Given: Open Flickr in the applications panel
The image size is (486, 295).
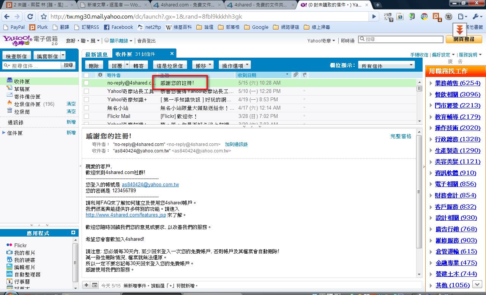Looking at the screenshot, I should coord(17,245).
